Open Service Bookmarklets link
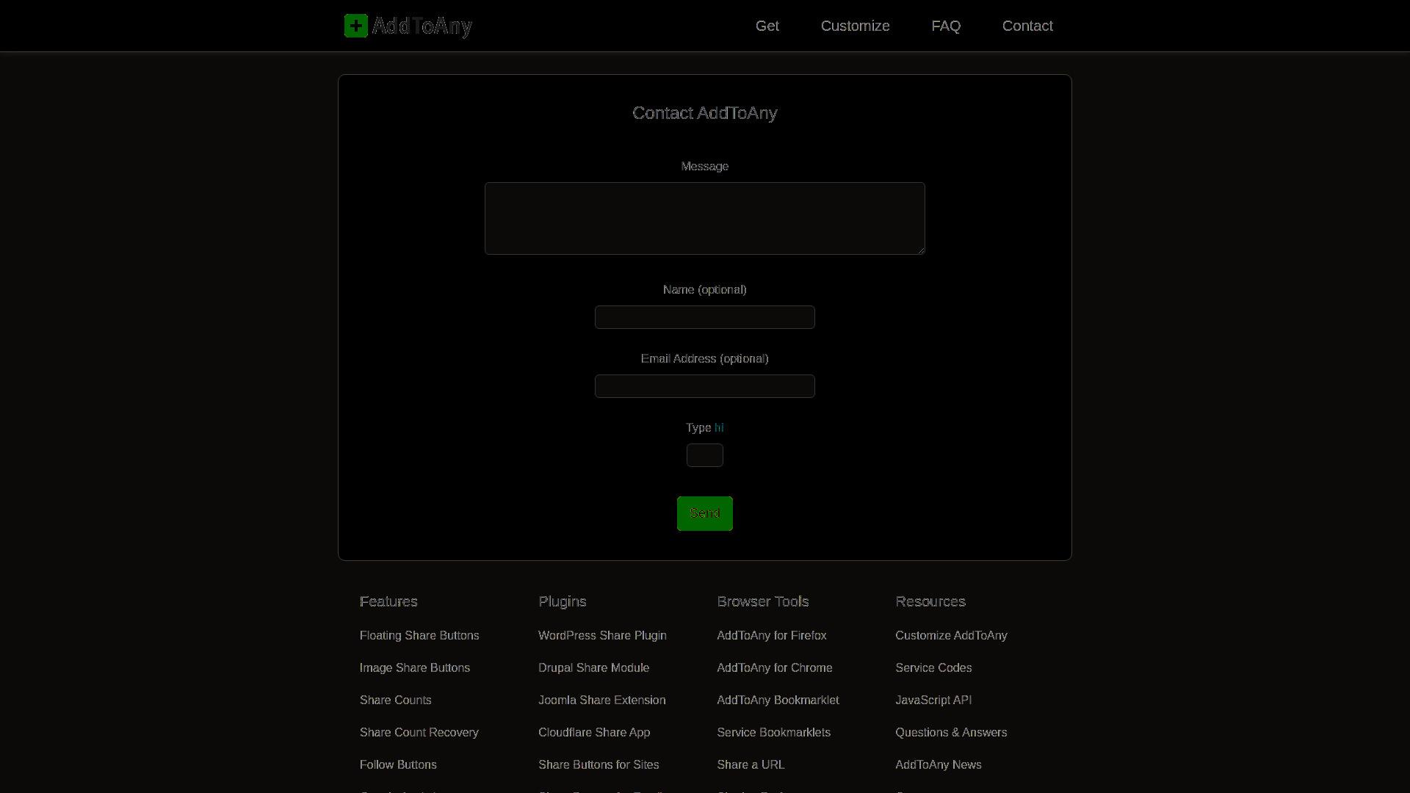Image resolution: width=1410 pixels, height=793 pixels. [774, 733]
